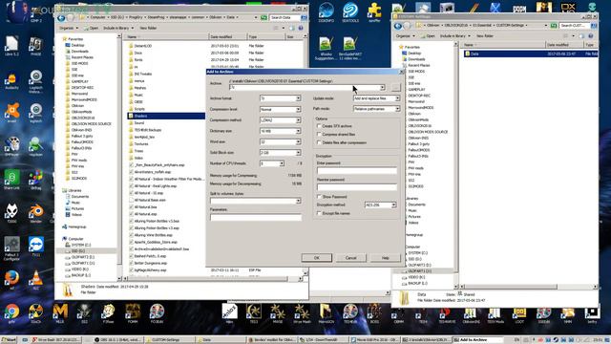Expand the Word size dropdown
The image size is (611, 344).
[x=280, y=142]
